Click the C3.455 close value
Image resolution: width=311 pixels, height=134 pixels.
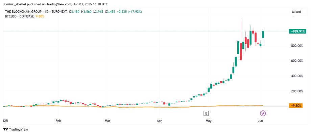(111, 12)
